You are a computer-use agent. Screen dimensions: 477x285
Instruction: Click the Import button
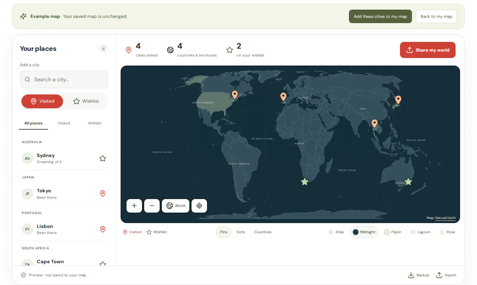[x=446, y=275]
